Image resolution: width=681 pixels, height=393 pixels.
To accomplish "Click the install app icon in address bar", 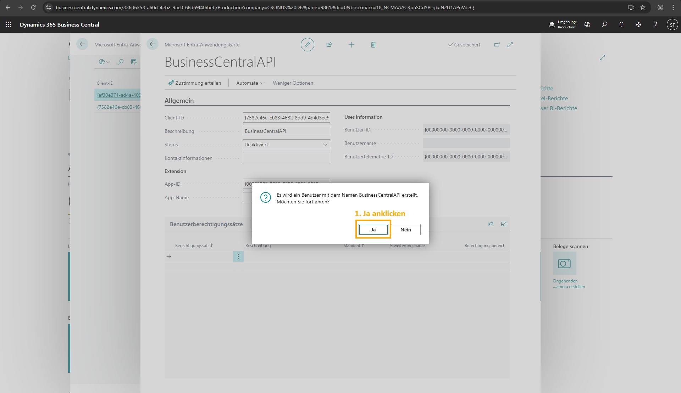I will 631,7.
